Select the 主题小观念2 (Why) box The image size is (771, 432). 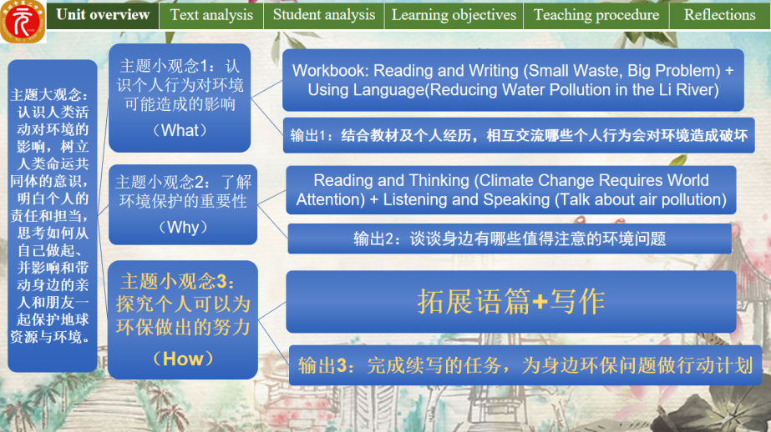[x=183, y=205]
